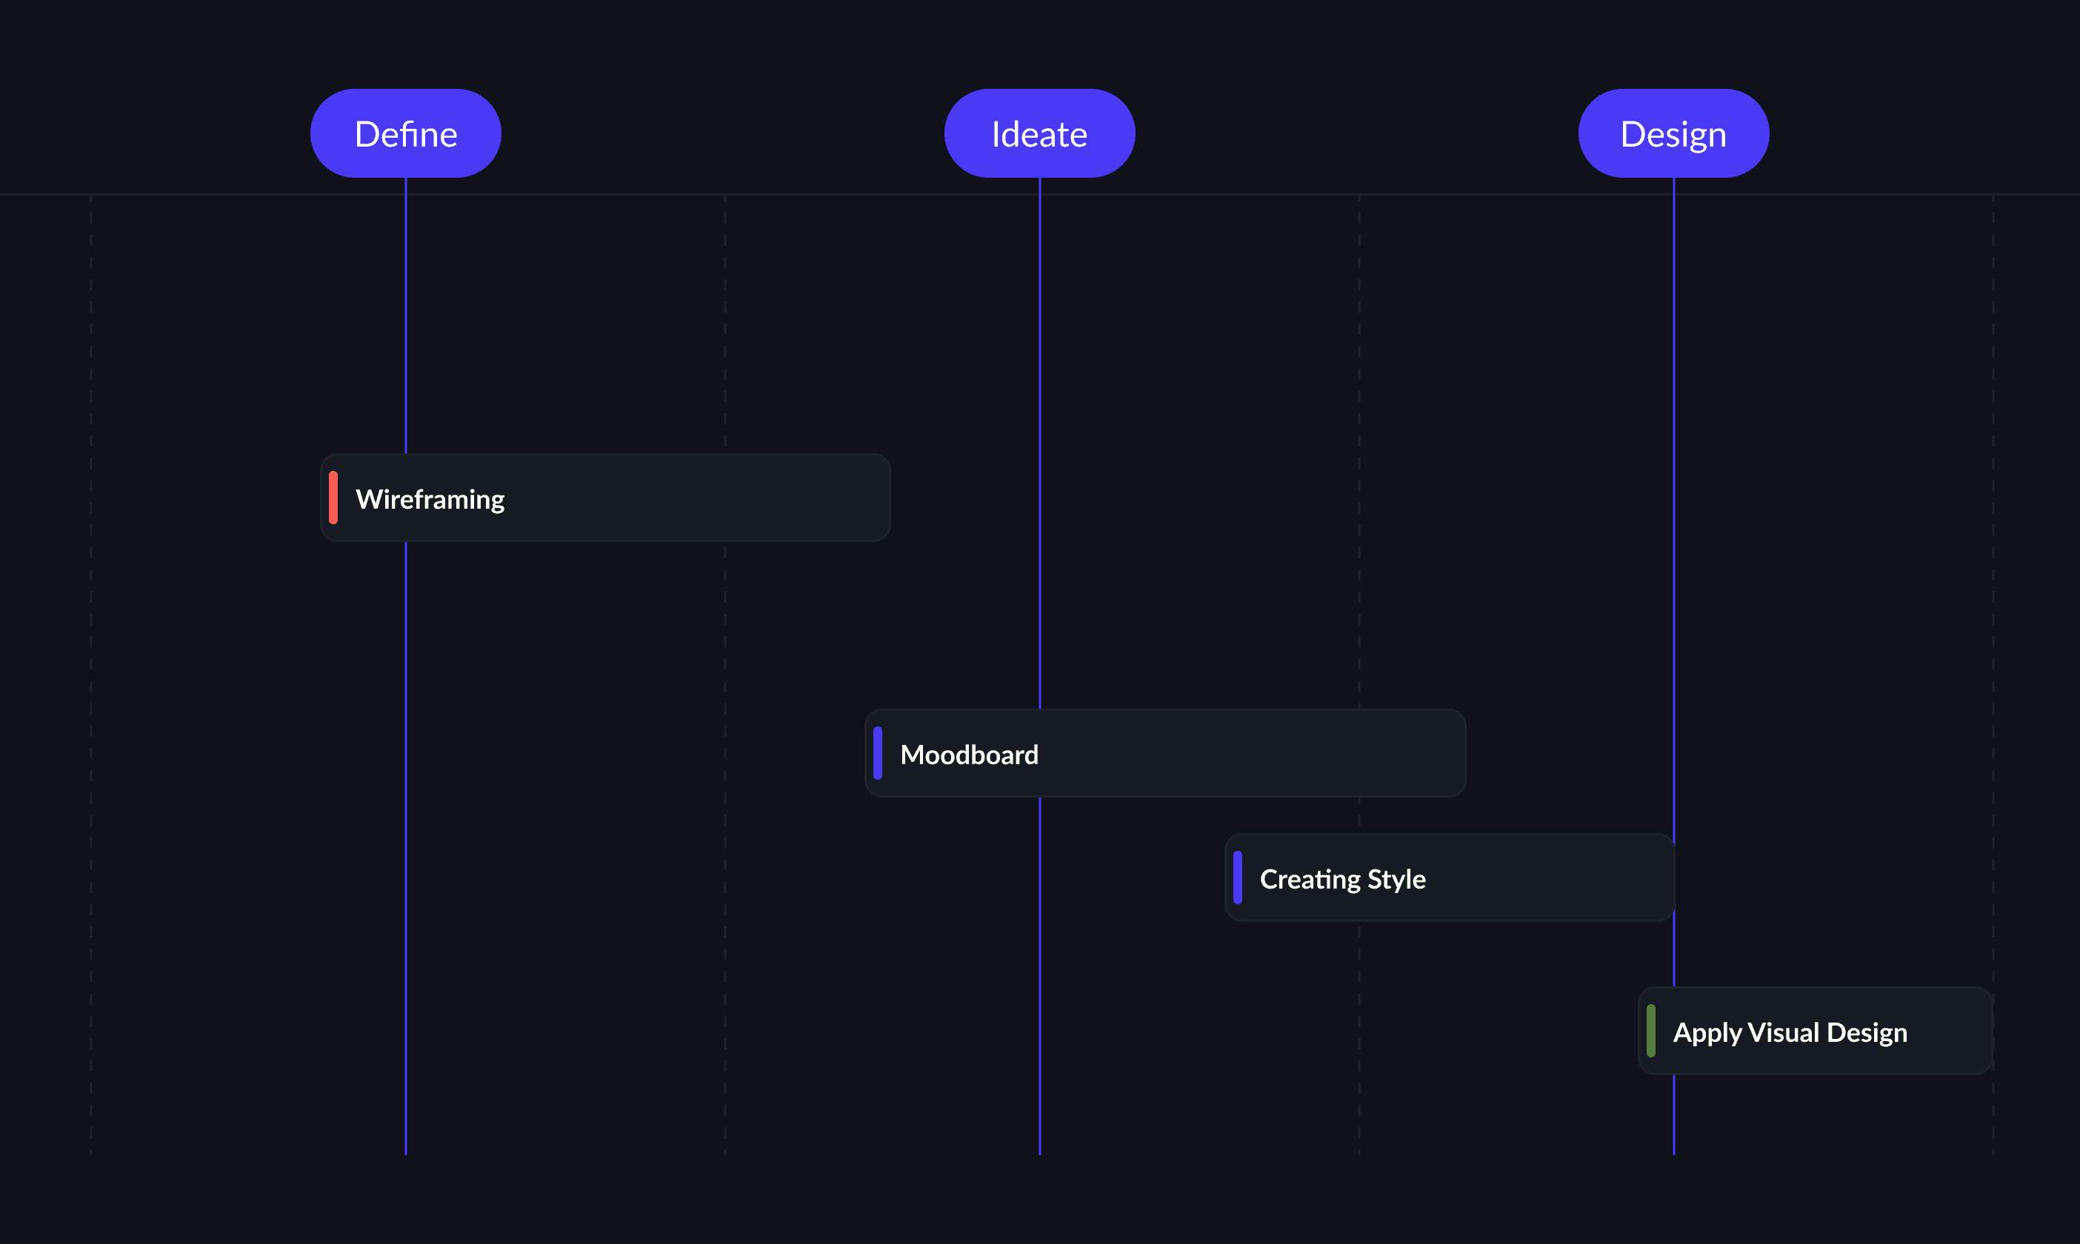Click the green bar on Apply Visual Design
The image size is (2080, 1244).
(1651, 1031)
